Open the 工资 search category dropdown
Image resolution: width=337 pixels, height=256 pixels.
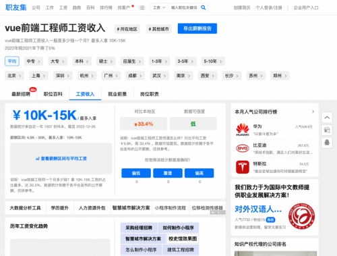pyautogui.click(x=159, y=7)
